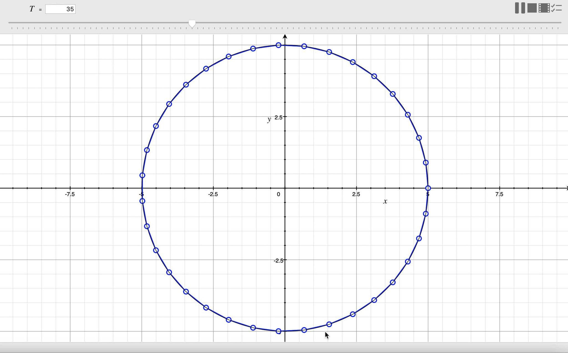
Task: Click the y-axis arrowhead at top
Action: coord(285,37)
